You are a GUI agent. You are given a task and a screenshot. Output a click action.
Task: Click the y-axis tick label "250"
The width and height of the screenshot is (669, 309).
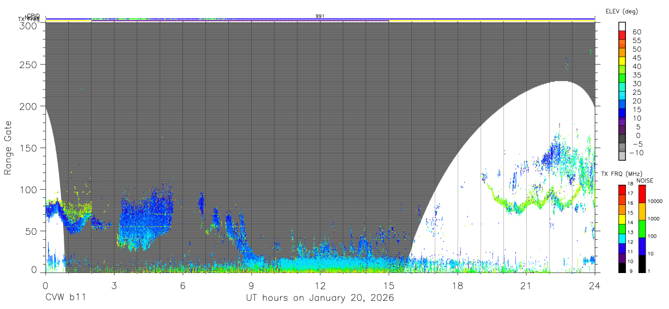(x=29, y=65)
